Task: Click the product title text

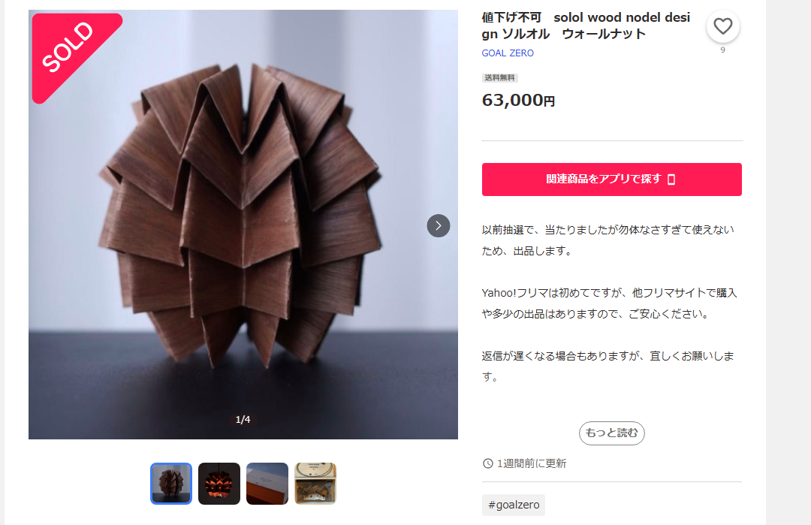Action: pyautogui.click(x=586, y=26)
